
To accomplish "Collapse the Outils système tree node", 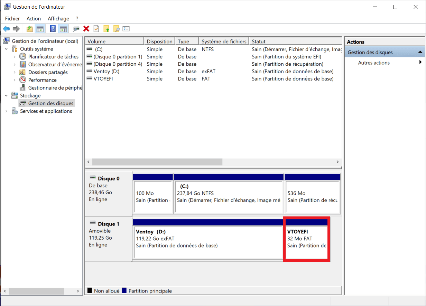I will point(6,49).
